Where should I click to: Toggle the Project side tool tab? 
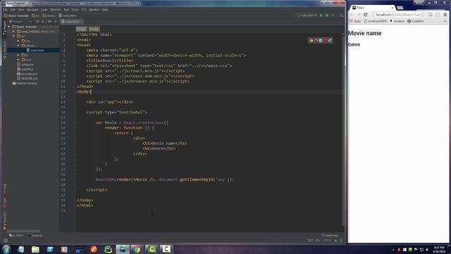[4, 28]
